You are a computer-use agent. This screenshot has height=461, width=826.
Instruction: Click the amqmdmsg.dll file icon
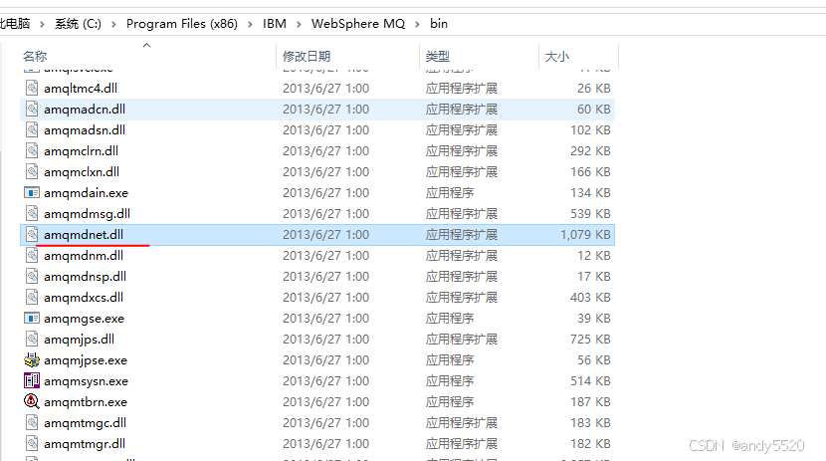pyautogui.click(x=32, y=213)
